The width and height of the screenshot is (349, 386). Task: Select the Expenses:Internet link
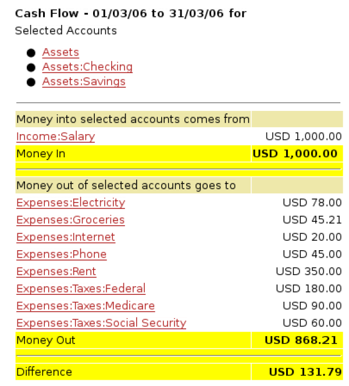[x=66, y=237]
